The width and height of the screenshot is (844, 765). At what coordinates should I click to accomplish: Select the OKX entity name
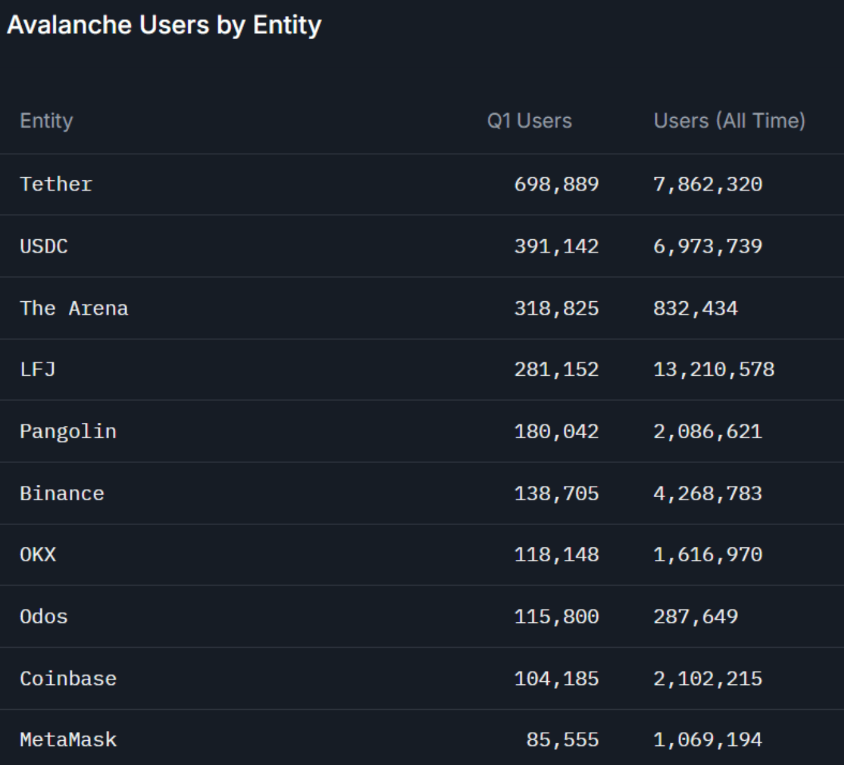coord(38,554)
